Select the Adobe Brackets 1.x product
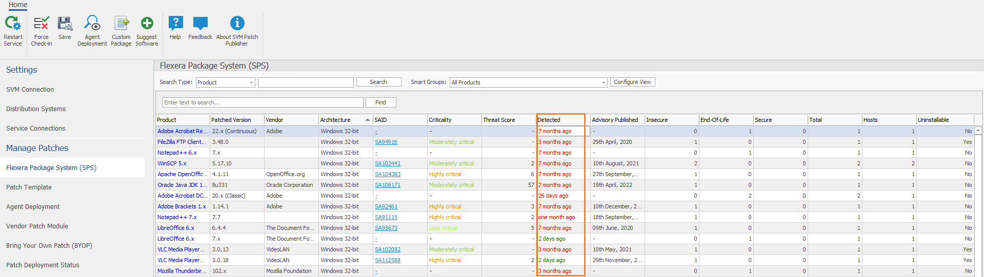 [x=182, y=206]
